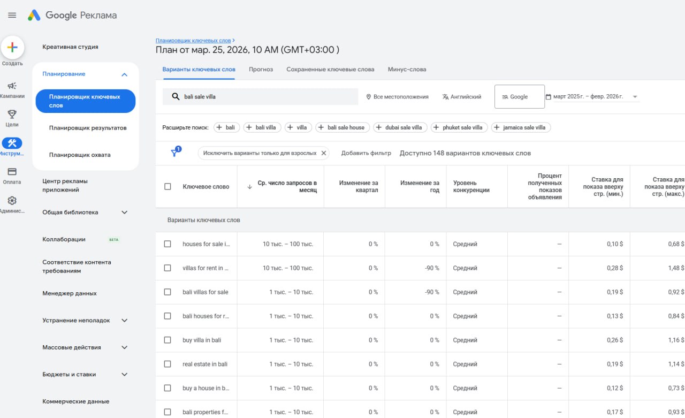The width and height of the screenshot is (685, 418).
Task: Add 'jamaica sale villa' suggestion chip
Action: [521, 127]
